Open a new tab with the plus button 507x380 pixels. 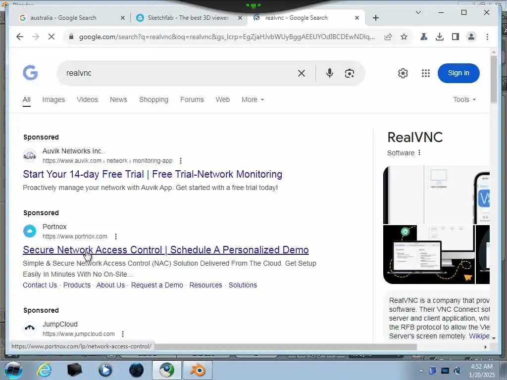(x=376, y=18)
